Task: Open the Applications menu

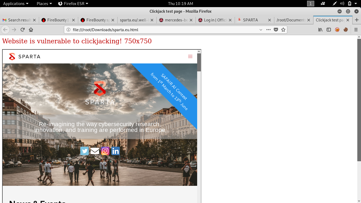Action: point(16,3)
